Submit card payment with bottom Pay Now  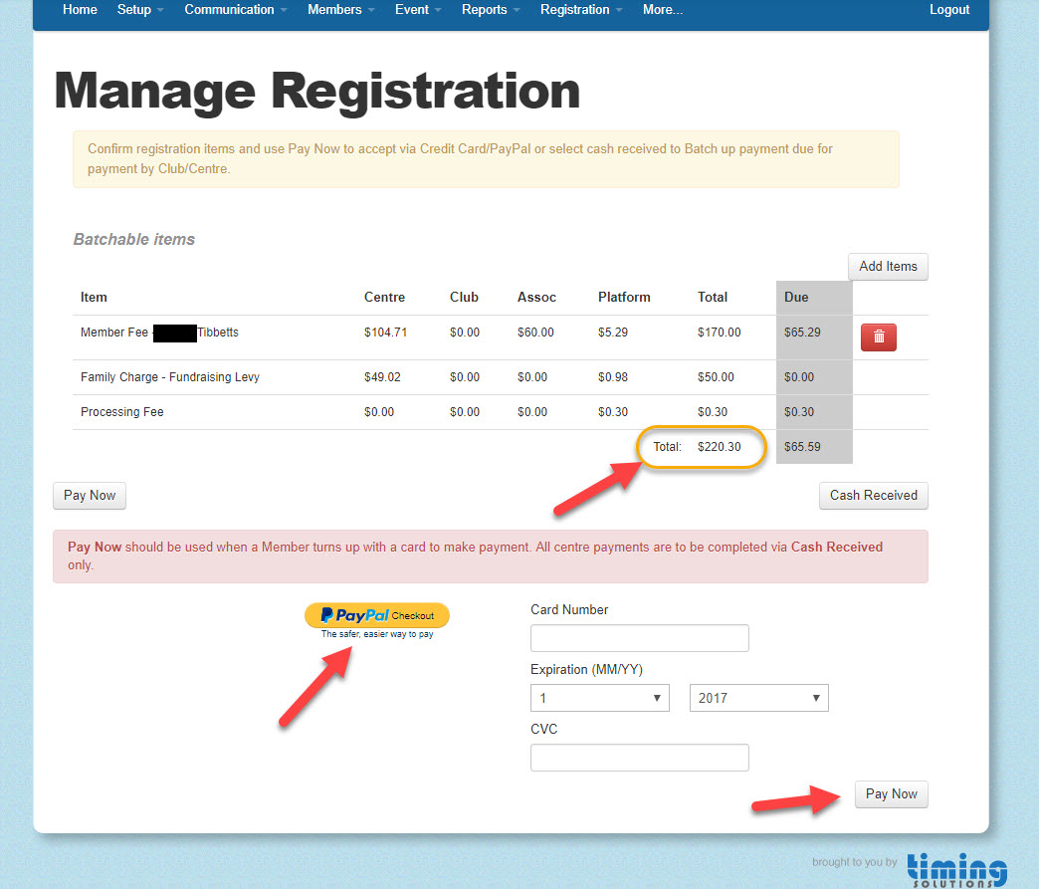pos(892,794)
